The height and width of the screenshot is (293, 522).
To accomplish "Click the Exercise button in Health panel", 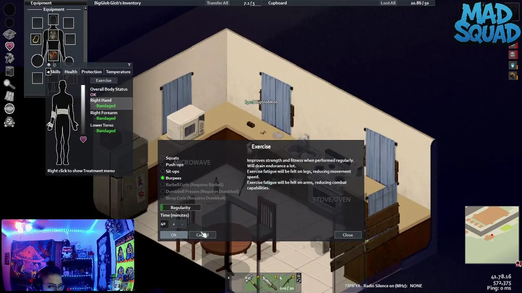I will click(104, 81).
